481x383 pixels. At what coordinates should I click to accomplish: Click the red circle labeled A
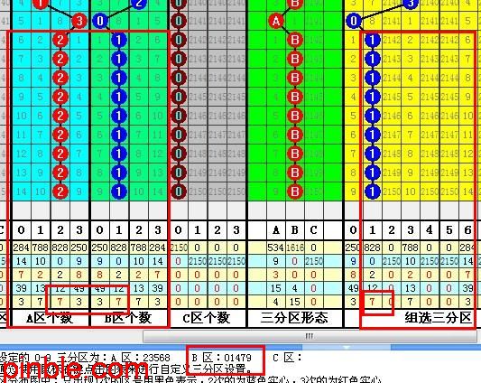(x=276, y=21)
